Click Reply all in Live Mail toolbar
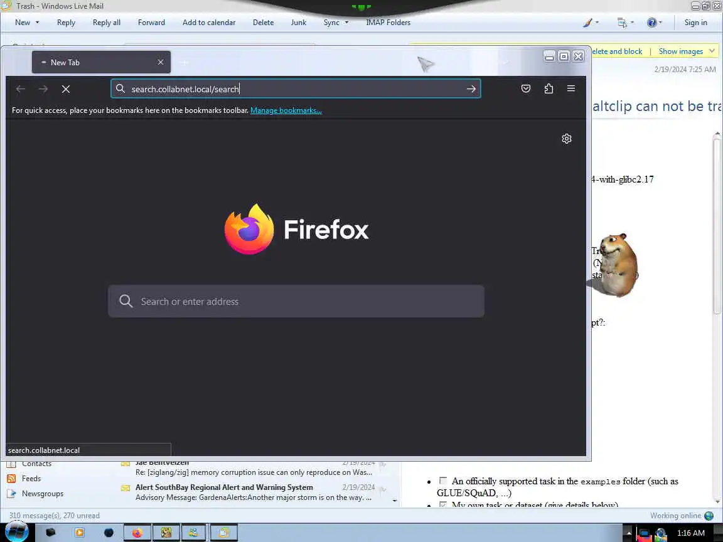 107,22
